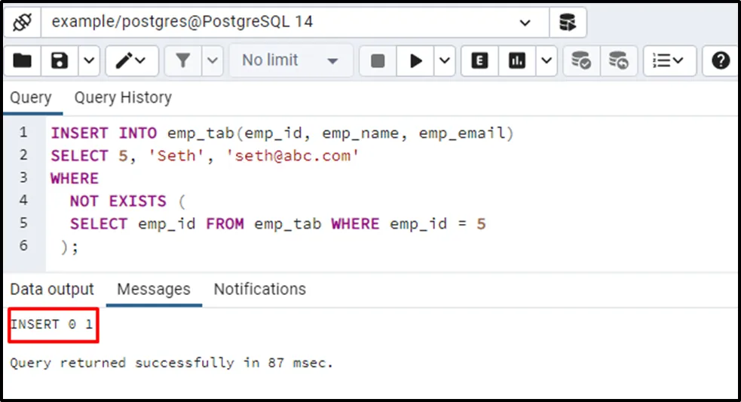
Task: Switch to the Notifications tab
Action: click(259, 289)
